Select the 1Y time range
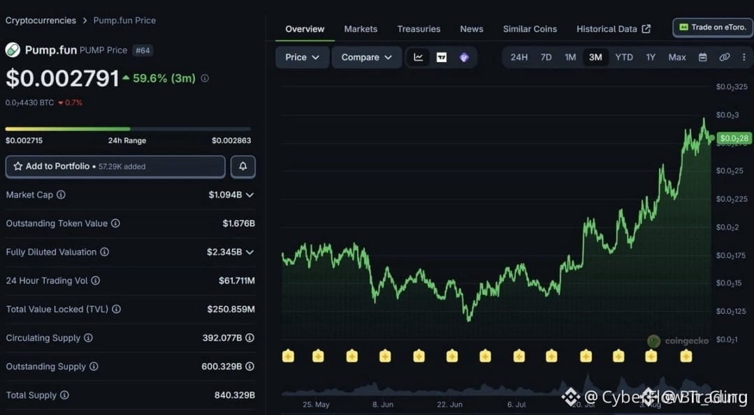 click(x=651, y=58)
